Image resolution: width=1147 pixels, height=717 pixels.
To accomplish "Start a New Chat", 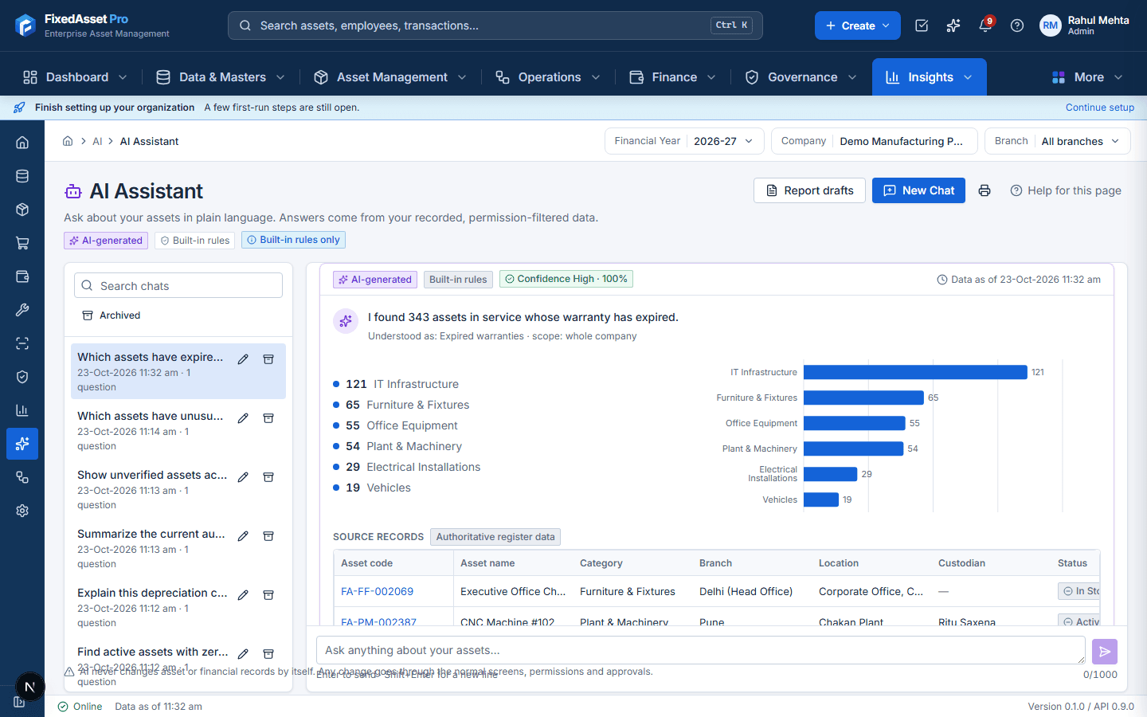I will click(x=918, y=190).
